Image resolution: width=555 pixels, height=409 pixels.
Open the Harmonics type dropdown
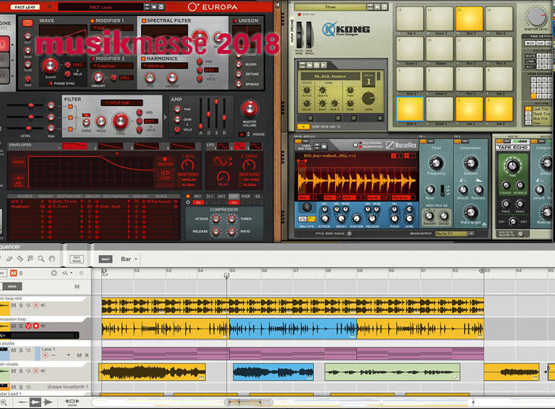165,66
